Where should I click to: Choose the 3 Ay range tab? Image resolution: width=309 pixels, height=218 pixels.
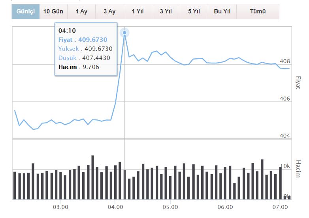(x=109, y=11)
